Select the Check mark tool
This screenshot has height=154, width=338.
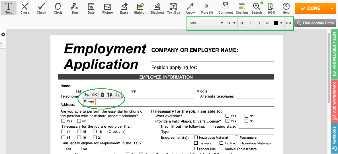tap(41, 8)
